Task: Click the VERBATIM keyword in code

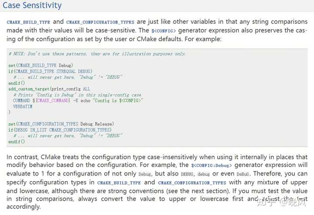Action: pyautogui.click(x=23, y=107)
